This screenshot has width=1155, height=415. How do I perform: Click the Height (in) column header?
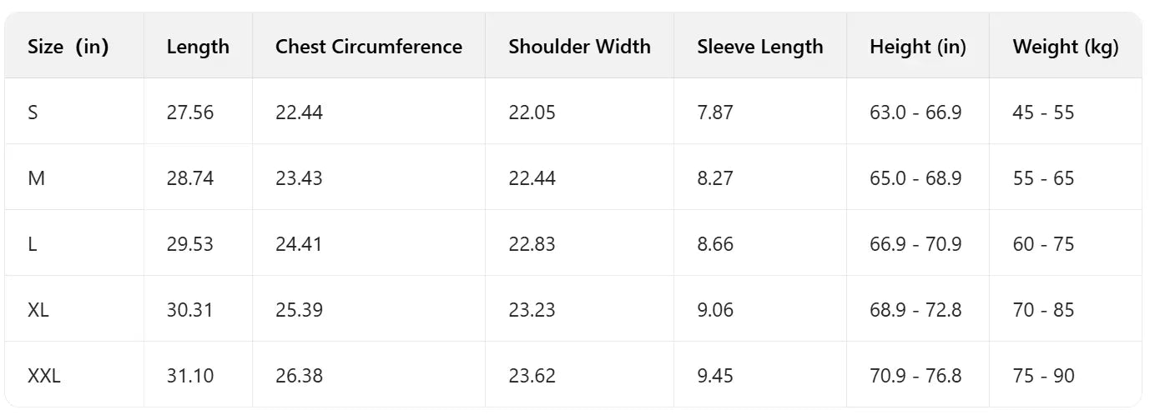(917, 47)
